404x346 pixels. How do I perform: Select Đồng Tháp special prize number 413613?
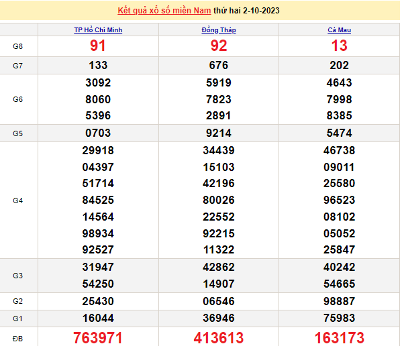(219, 337)
